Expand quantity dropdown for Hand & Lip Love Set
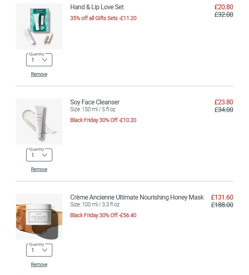The image size is (249, 275). (39, 60)
